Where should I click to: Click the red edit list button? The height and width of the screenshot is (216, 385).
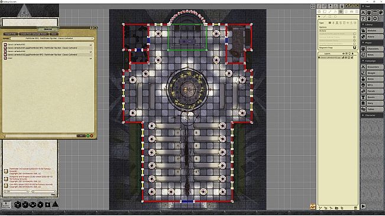coord(92,136)
